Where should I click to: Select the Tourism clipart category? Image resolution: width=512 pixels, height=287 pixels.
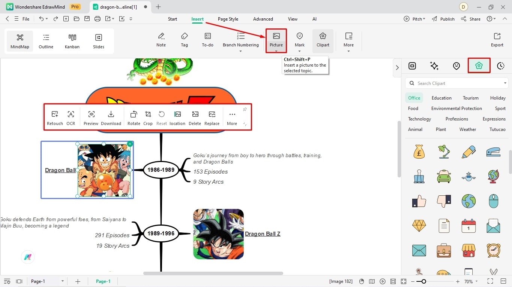pyautogui.click(x=470, y=98)
